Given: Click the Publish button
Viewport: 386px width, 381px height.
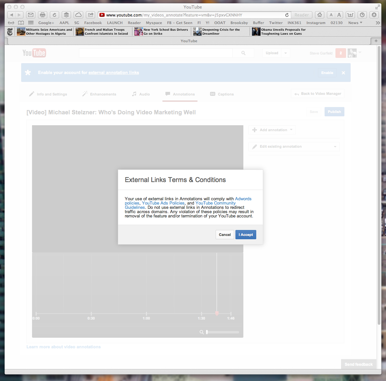Looking at the screenshot, I should (x=334, y=112).
